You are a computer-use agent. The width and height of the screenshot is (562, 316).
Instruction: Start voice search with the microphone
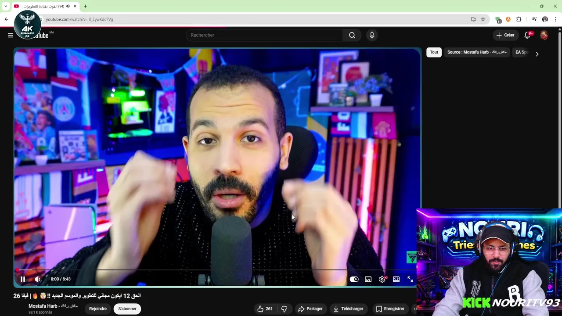tap(372, 35)
